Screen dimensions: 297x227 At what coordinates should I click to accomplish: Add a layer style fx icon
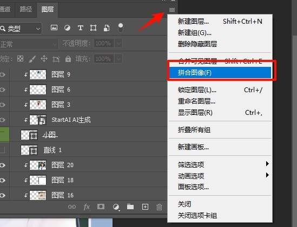tap(87, 207)
